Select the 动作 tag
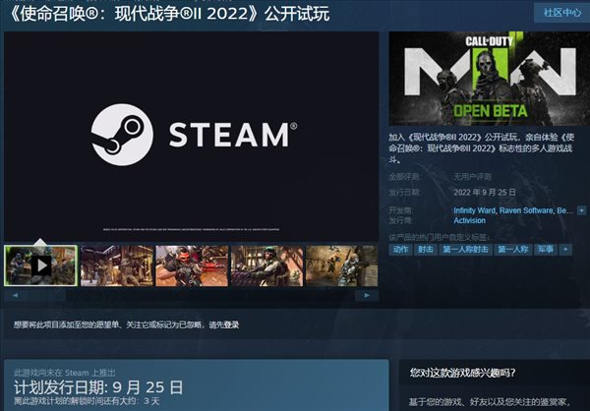Image resolution: width=590 pixels, height=411 pixels. pos(401,249)
